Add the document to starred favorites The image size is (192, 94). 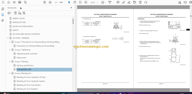click(x=8, y=2)
